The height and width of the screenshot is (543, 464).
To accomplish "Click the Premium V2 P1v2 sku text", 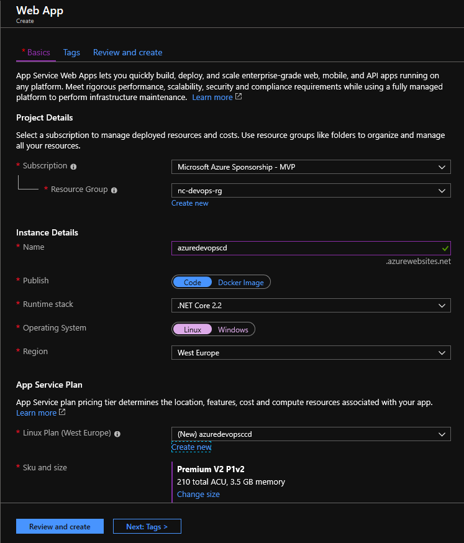I will (x=211, y=469).
